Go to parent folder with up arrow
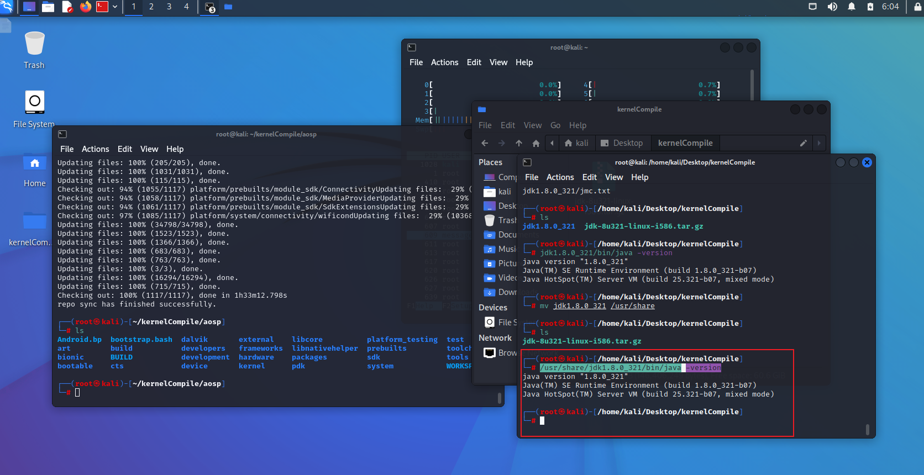This screenshot has width=924, height=475. [518, 143]
